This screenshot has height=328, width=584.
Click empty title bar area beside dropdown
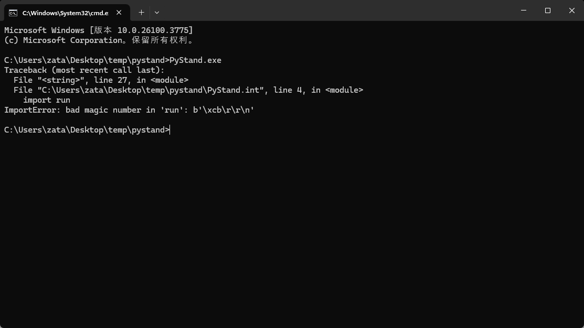[335, 10]
